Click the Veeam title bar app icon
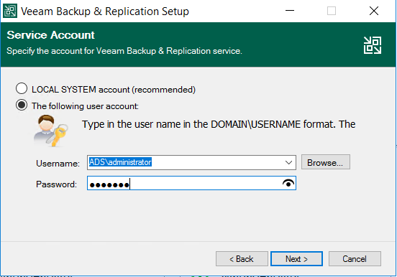This screenshot has width=397, height=277. (x=10, y=11)
